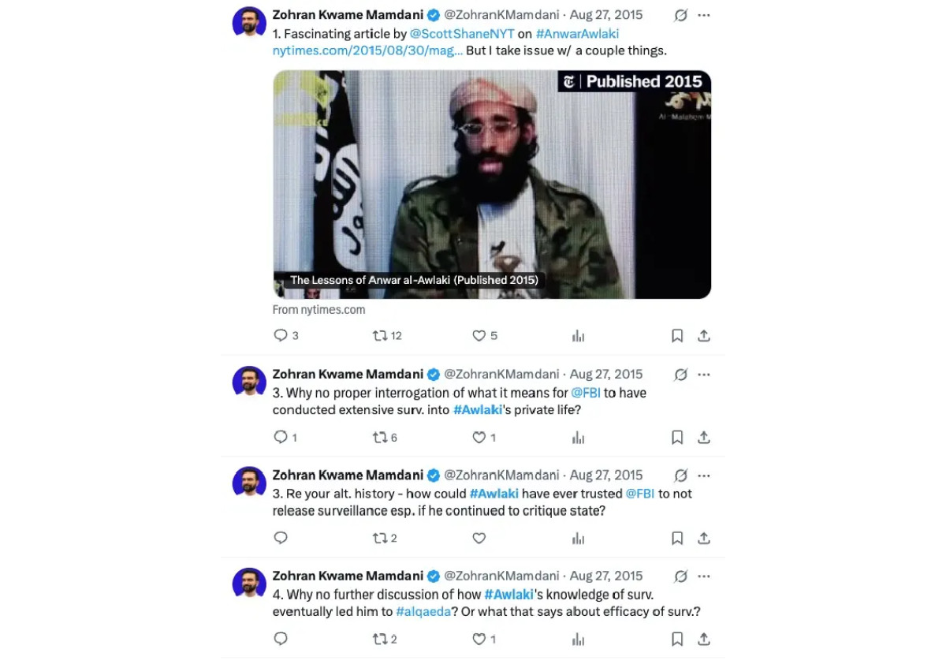
Task: Open the NYT article preview card image
Action: 492,185
